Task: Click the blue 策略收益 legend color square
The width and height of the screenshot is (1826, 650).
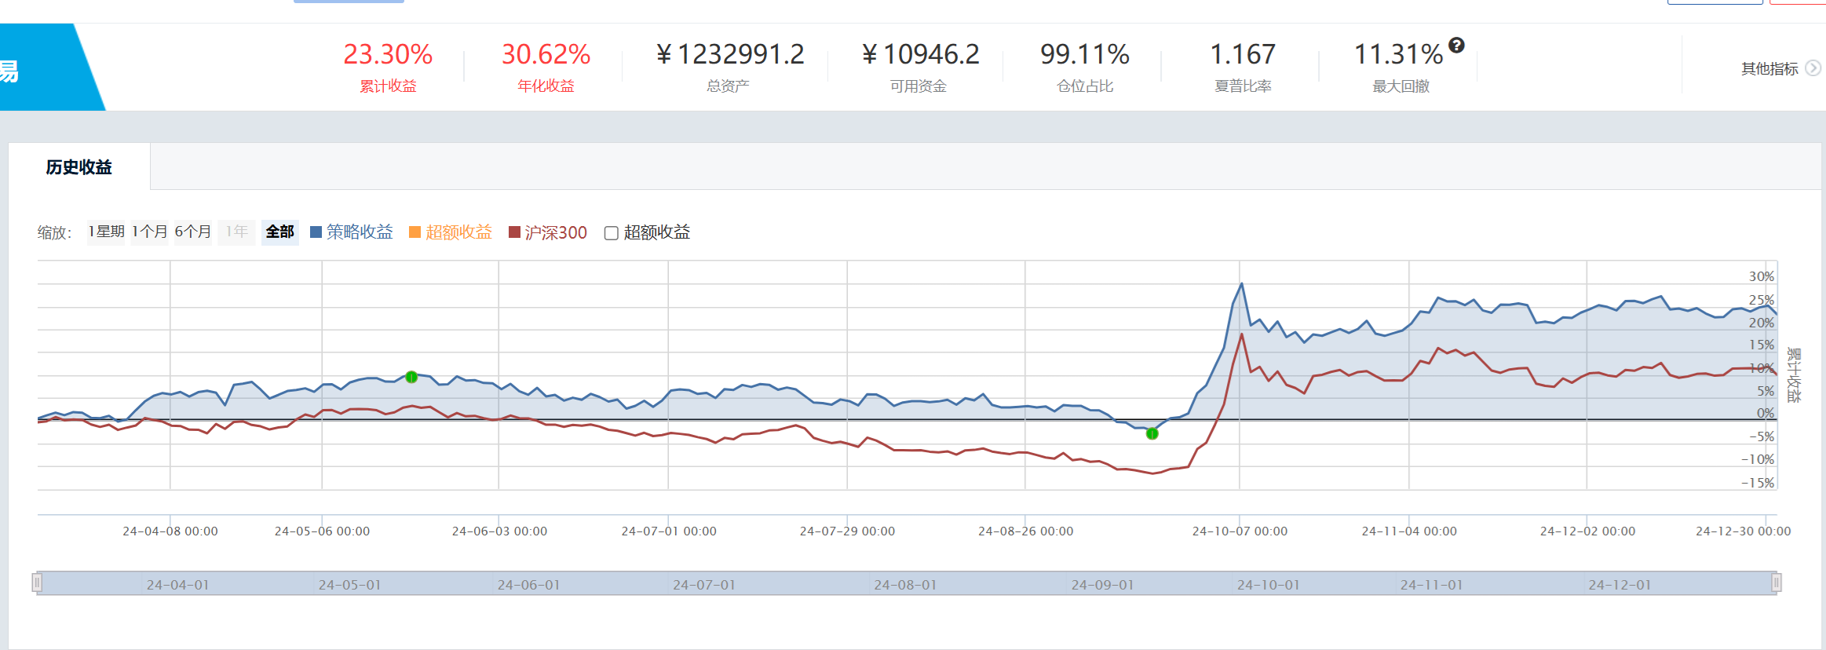Action: point(316,232)
